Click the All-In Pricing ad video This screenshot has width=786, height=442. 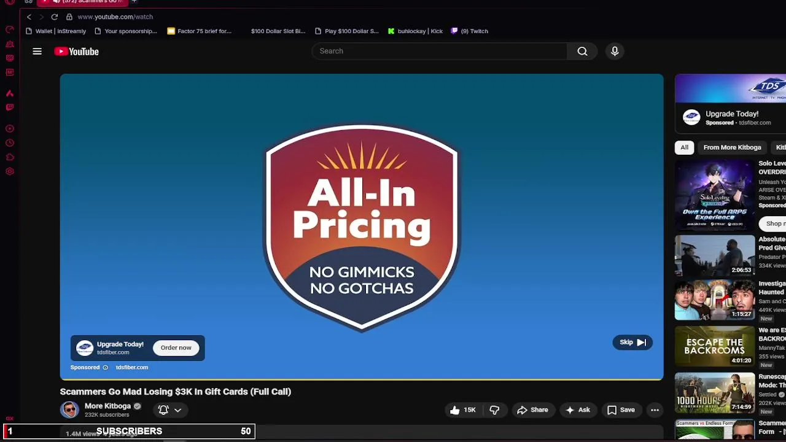[362, 227]
